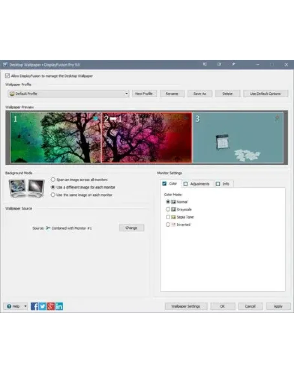Image resolution: width=294 pixels, height=373 pixels.
Task: Toggle Allow DisplayFusion to manage Desktop Wallpaper
Action: [x=7, y=76]
